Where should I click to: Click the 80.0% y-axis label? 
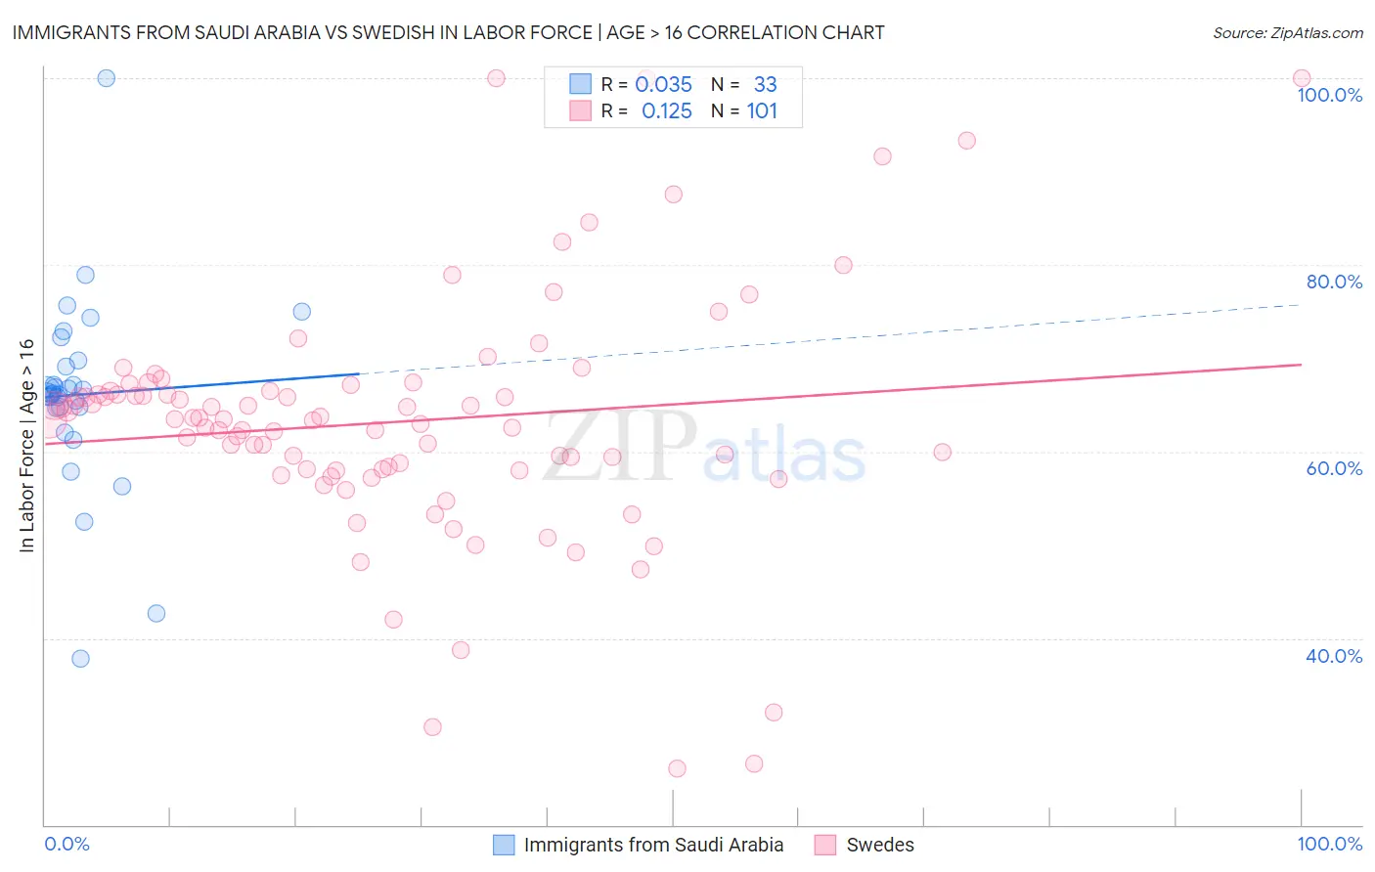tap(1334, 282)
